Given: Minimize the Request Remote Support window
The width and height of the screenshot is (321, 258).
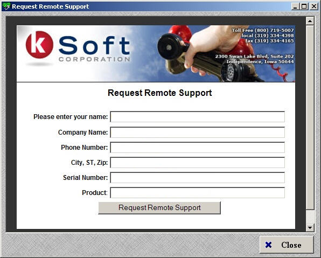Looking at the screenshot, I should point(295,6).
